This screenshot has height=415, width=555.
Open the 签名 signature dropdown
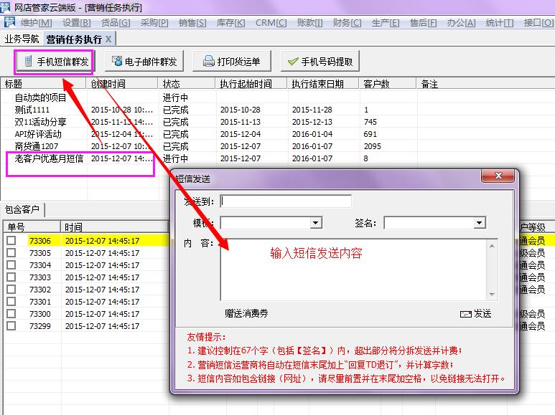479,224
